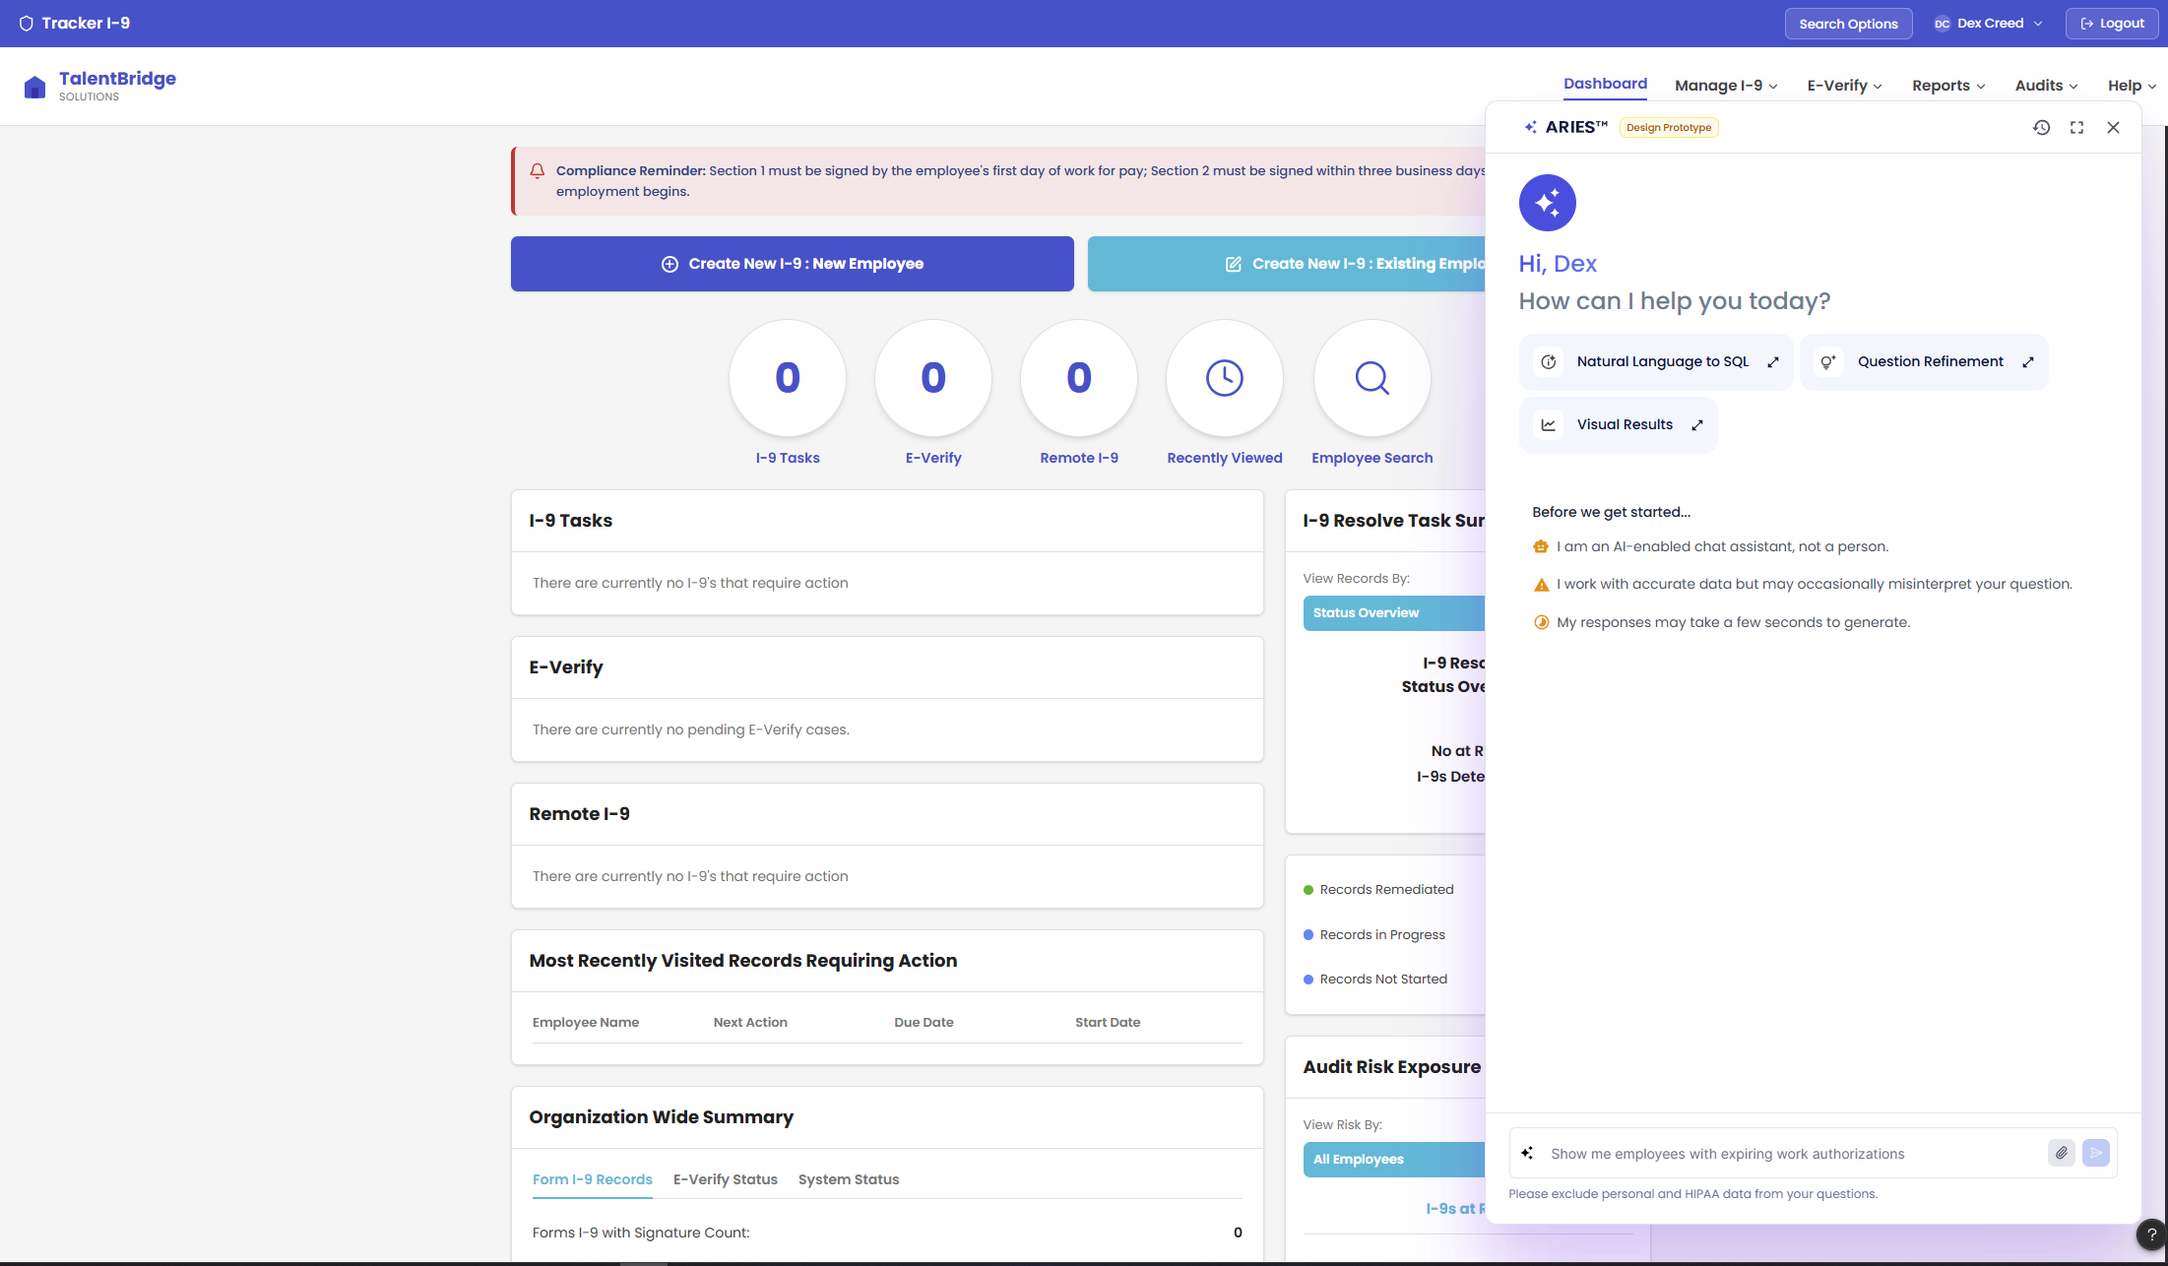
Task: Click the TalentBridge home logo icon
Action: [34, 87]
